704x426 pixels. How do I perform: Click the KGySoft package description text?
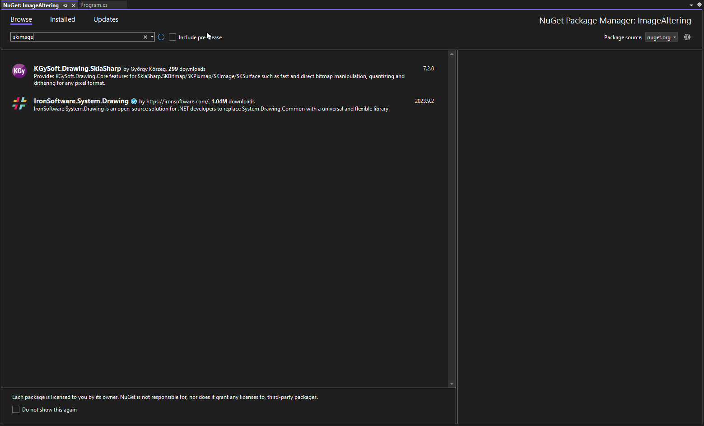219,79
